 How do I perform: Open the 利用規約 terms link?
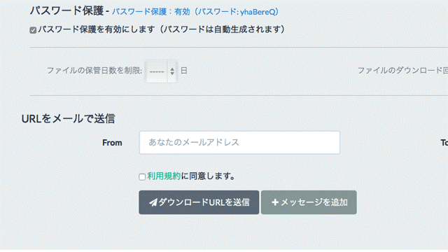tap(164, 176)
